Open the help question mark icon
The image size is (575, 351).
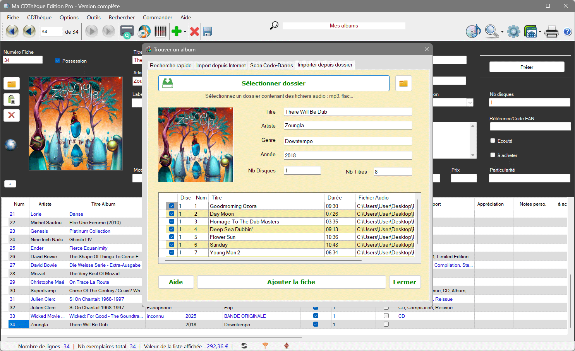[567, 32]
